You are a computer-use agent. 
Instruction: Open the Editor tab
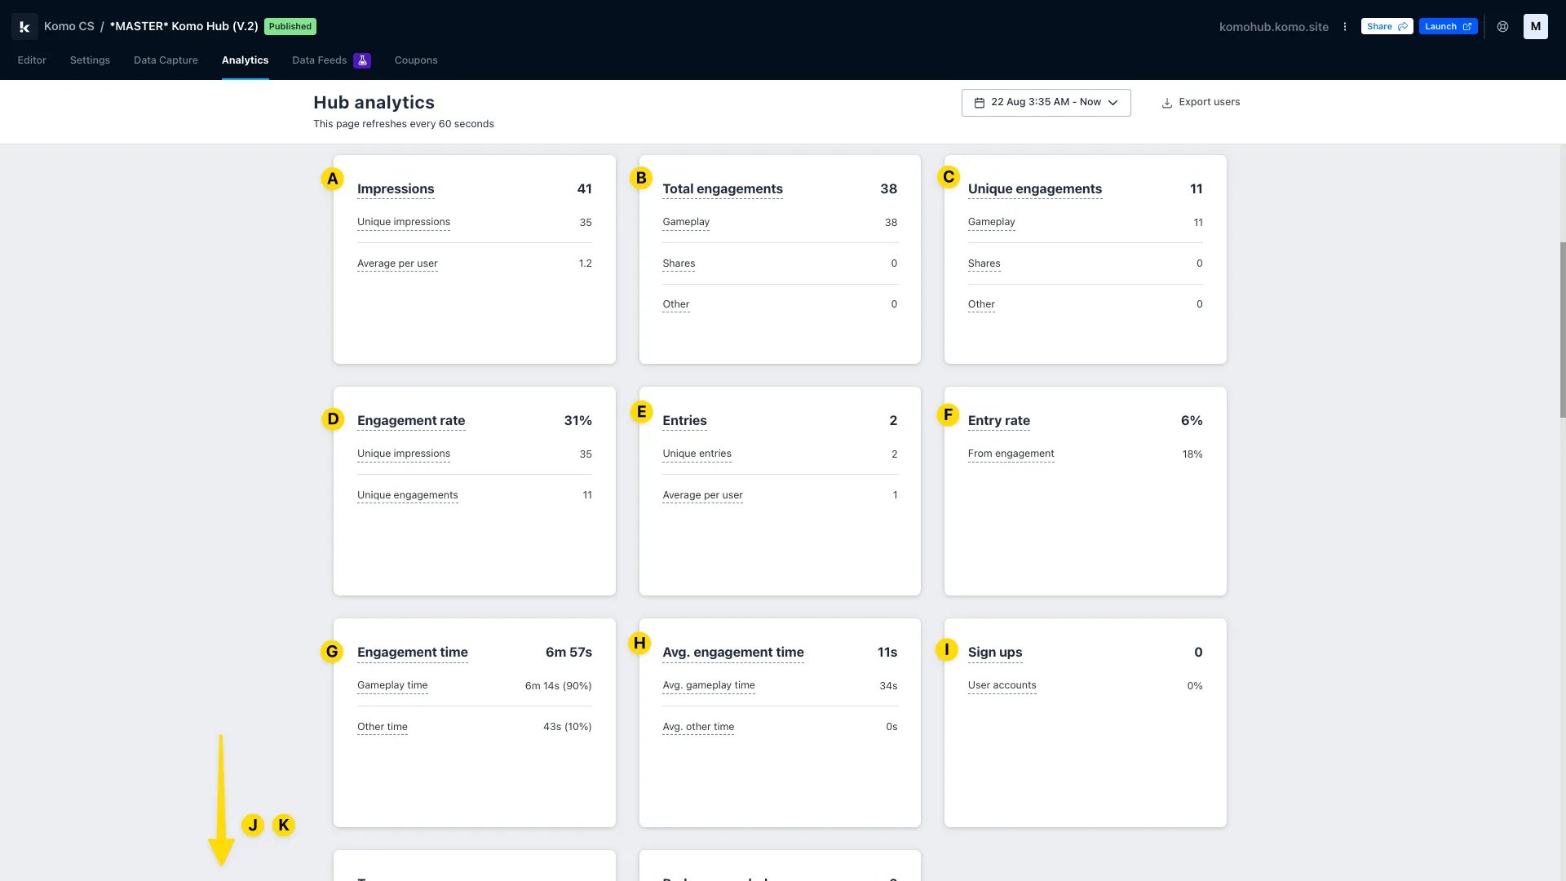pyautogui.click(x=32, y=60)
